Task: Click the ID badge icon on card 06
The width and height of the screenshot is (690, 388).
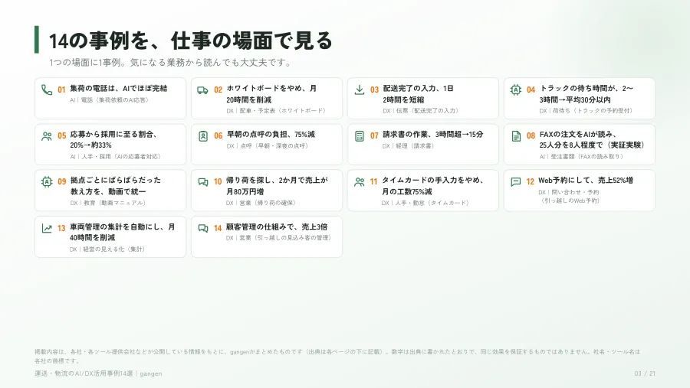Action: click(203, 136)
